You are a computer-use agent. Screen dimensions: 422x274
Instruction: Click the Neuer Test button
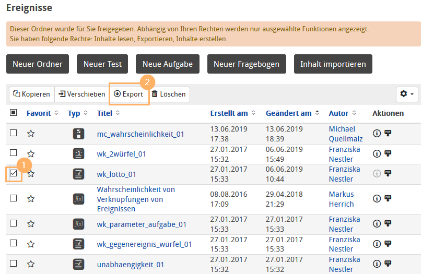pyautogui.click(x=103, y=64)
